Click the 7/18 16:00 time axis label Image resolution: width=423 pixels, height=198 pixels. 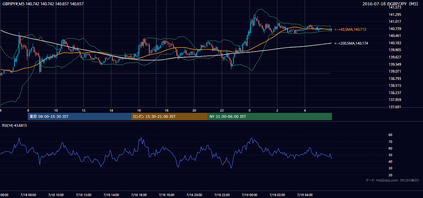pos(139,195)
